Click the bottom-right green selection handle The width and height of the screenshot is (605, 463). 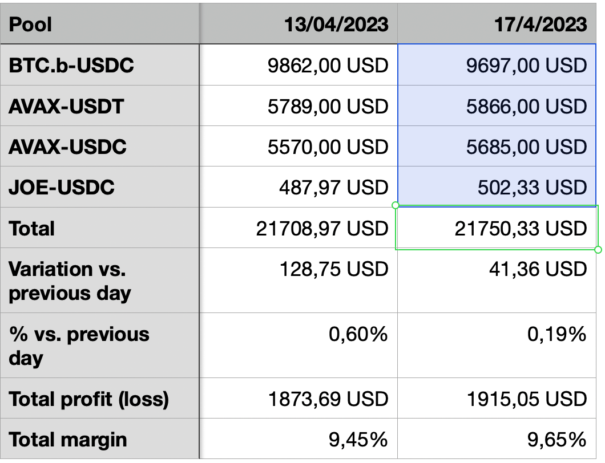coord(598,250)
